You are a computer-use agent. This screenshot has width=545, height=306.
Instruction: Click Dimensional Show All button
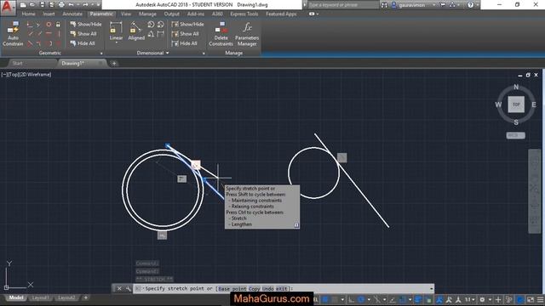point(186,34)
